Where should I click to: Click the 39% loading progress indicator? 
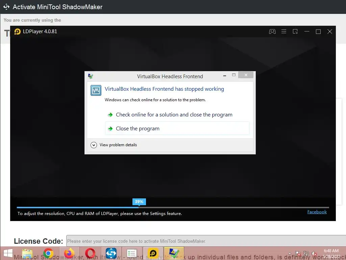139,202
